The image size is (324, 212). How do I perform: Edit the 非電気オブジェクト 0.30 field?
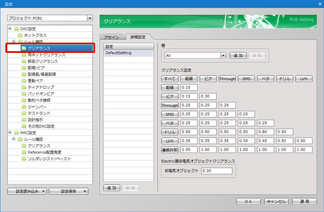(x=217, y=170)
